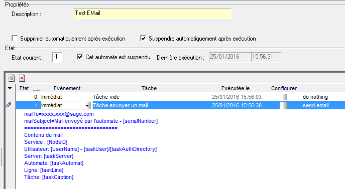Click the Contenu du mail line
Screen dimensions: 345x189
click(x=43, y=135)
